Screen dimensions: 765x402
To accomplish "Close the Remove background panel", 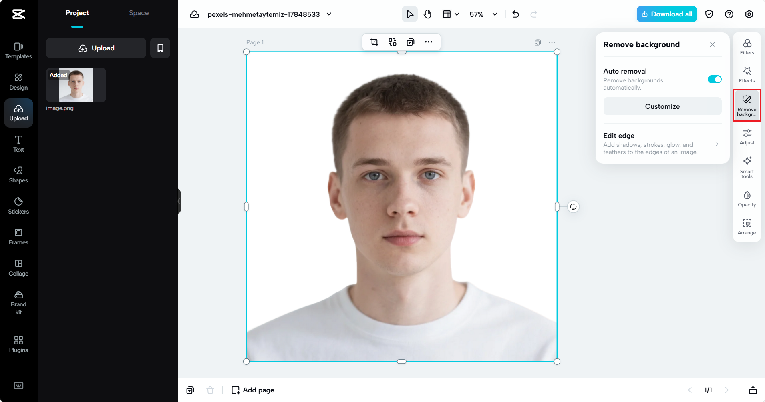I will tap(712, 44).
